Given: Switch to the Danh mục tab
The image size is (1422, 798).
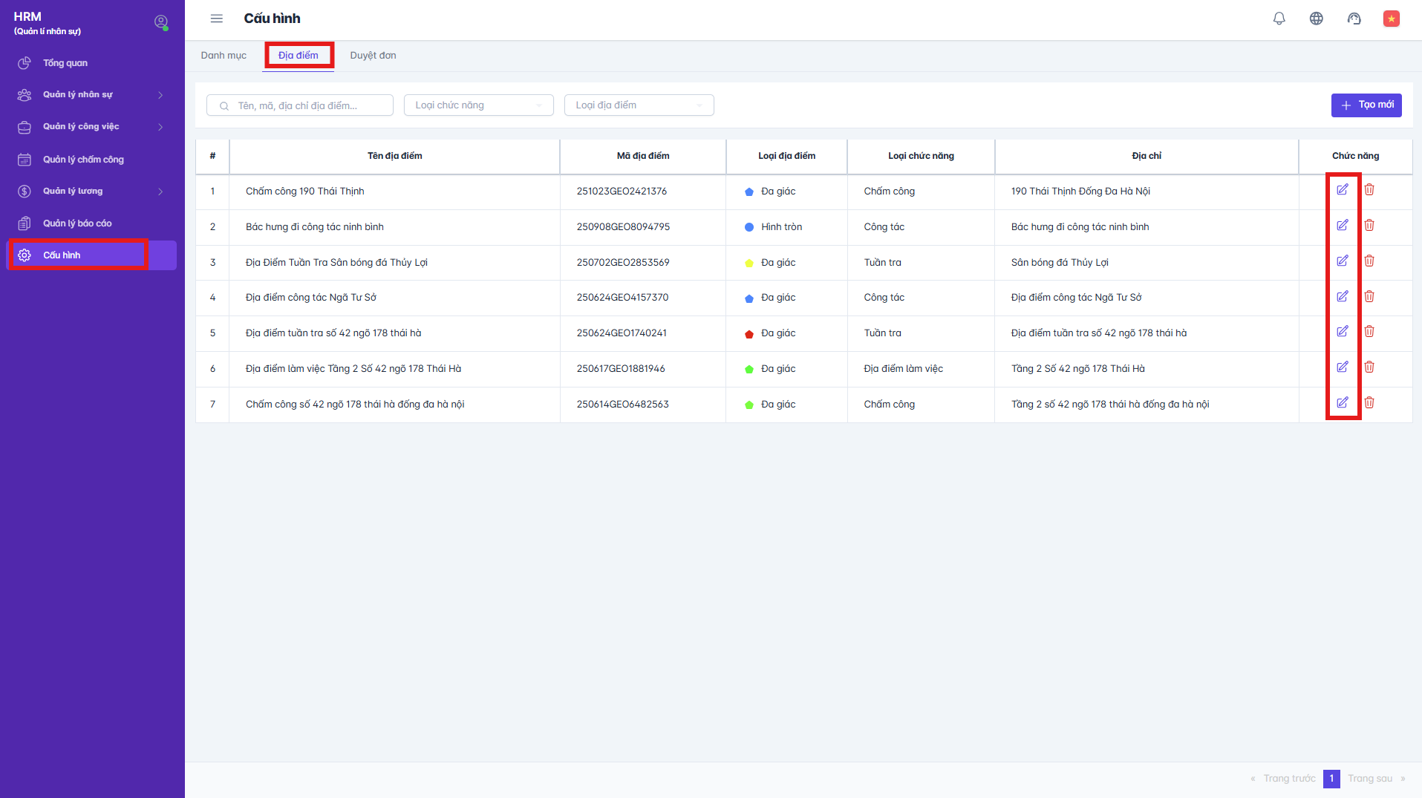Looking at the screenshot, I should click(x=224, y=56).
